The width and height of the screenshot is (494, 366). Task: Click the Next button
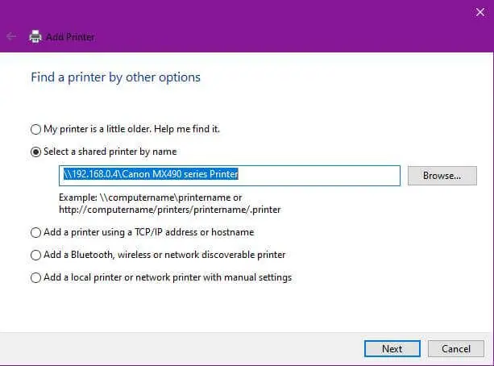392,348
